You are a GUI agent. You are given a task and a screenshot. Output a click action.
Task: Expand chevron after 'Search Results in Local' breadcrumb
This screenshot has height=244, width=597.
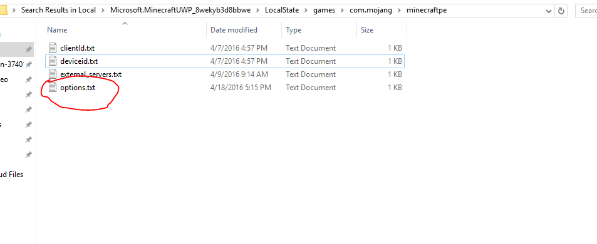click(x=103, y=10)
